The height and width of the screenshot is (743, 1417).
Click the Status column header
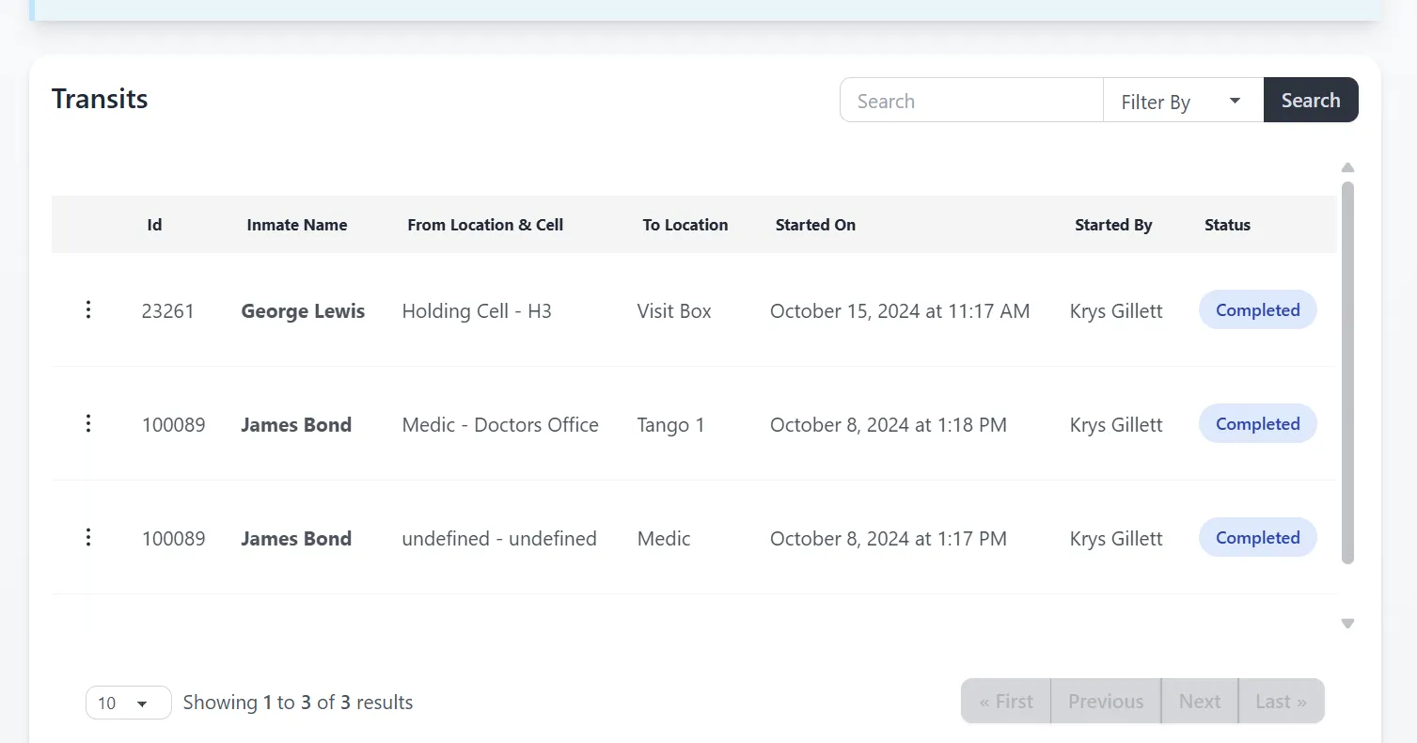(1227, 225)
